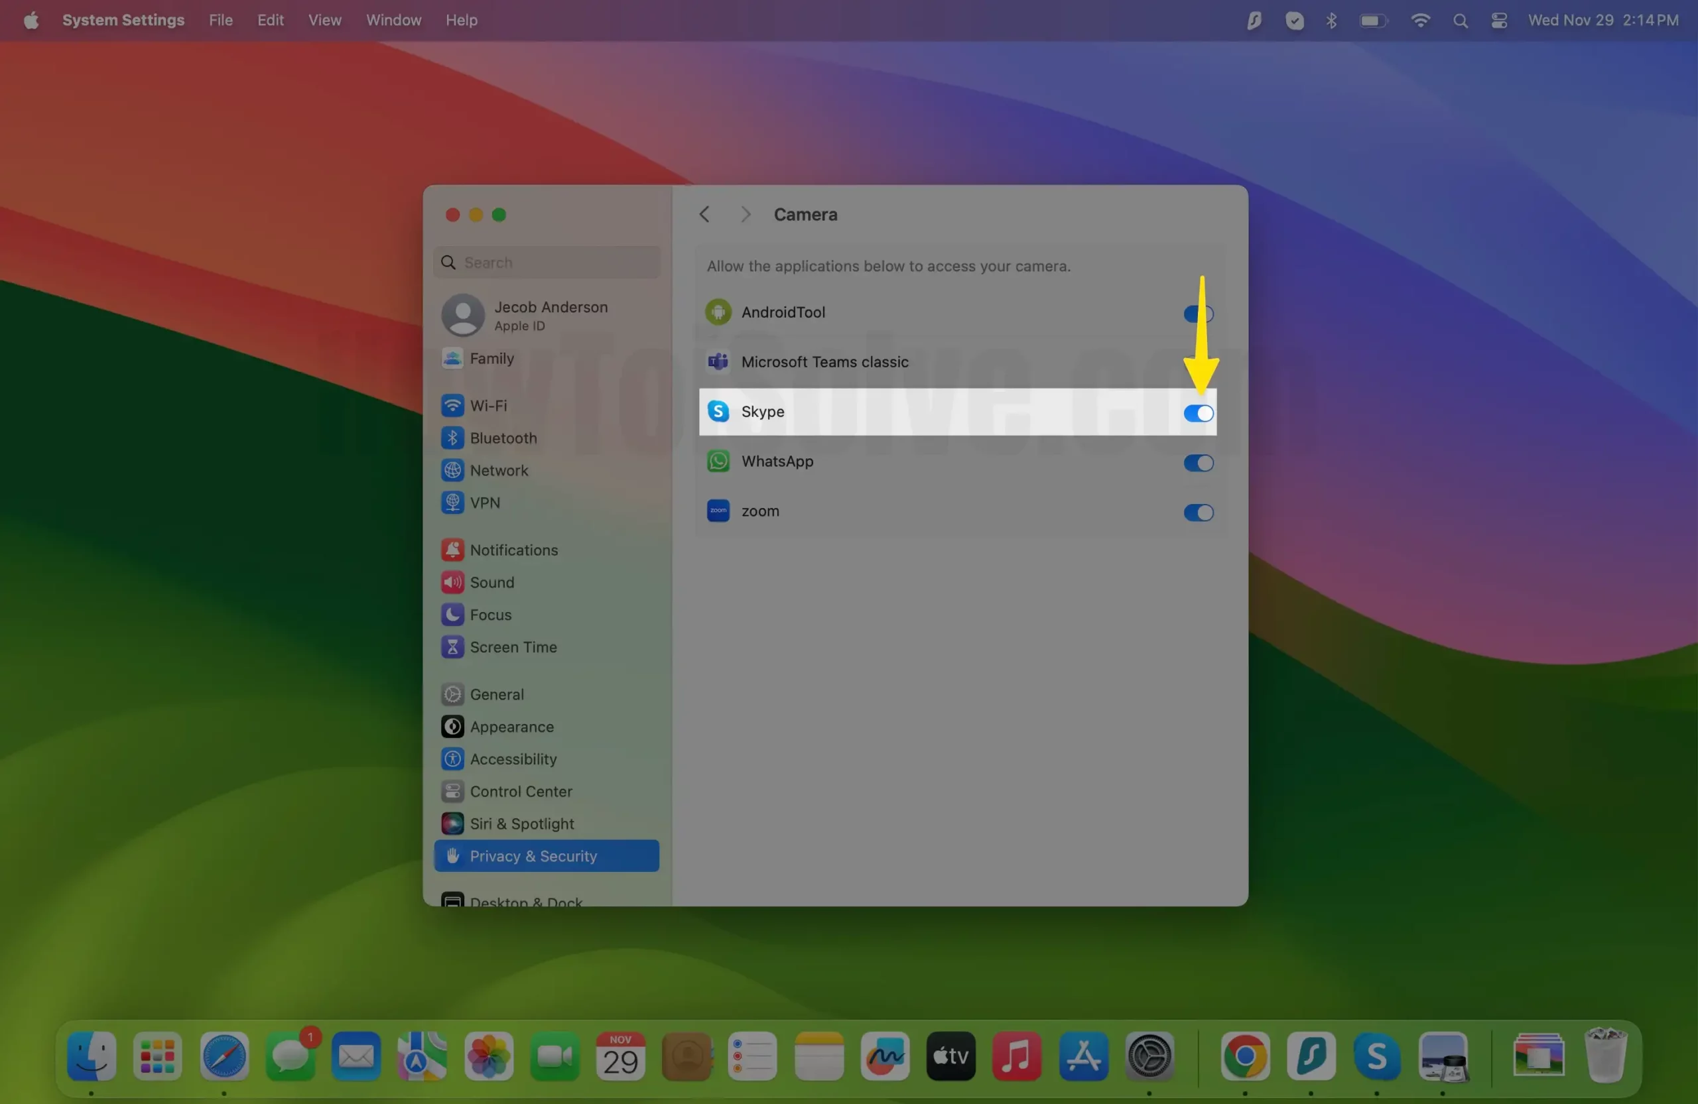Disable camera access for Skype
This screenshot has height=1104, width=1698.
tap(1198, 413)
